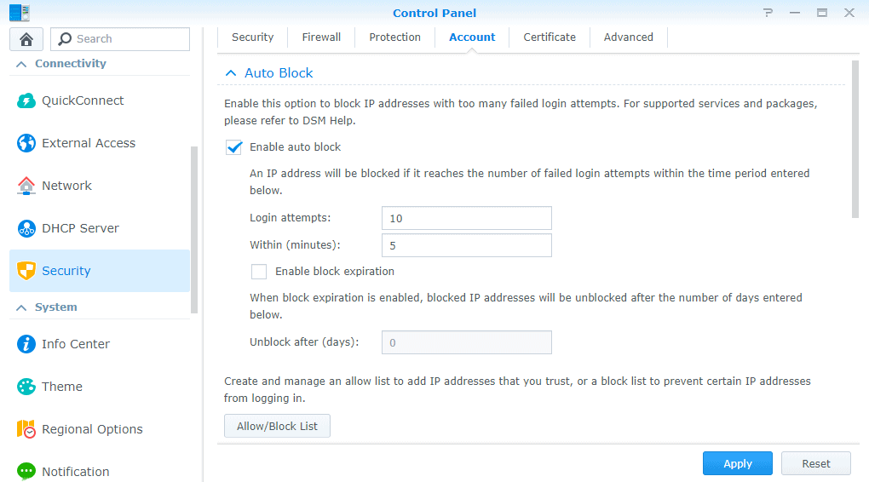Screen dimensions: 869x482
Task: Go to Control Panel home icon
Action: coord(26,39)
